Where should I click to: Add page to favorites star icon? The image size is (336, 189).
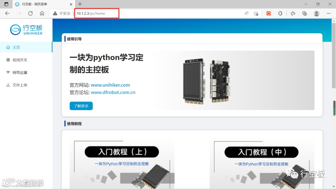[256, 13]
